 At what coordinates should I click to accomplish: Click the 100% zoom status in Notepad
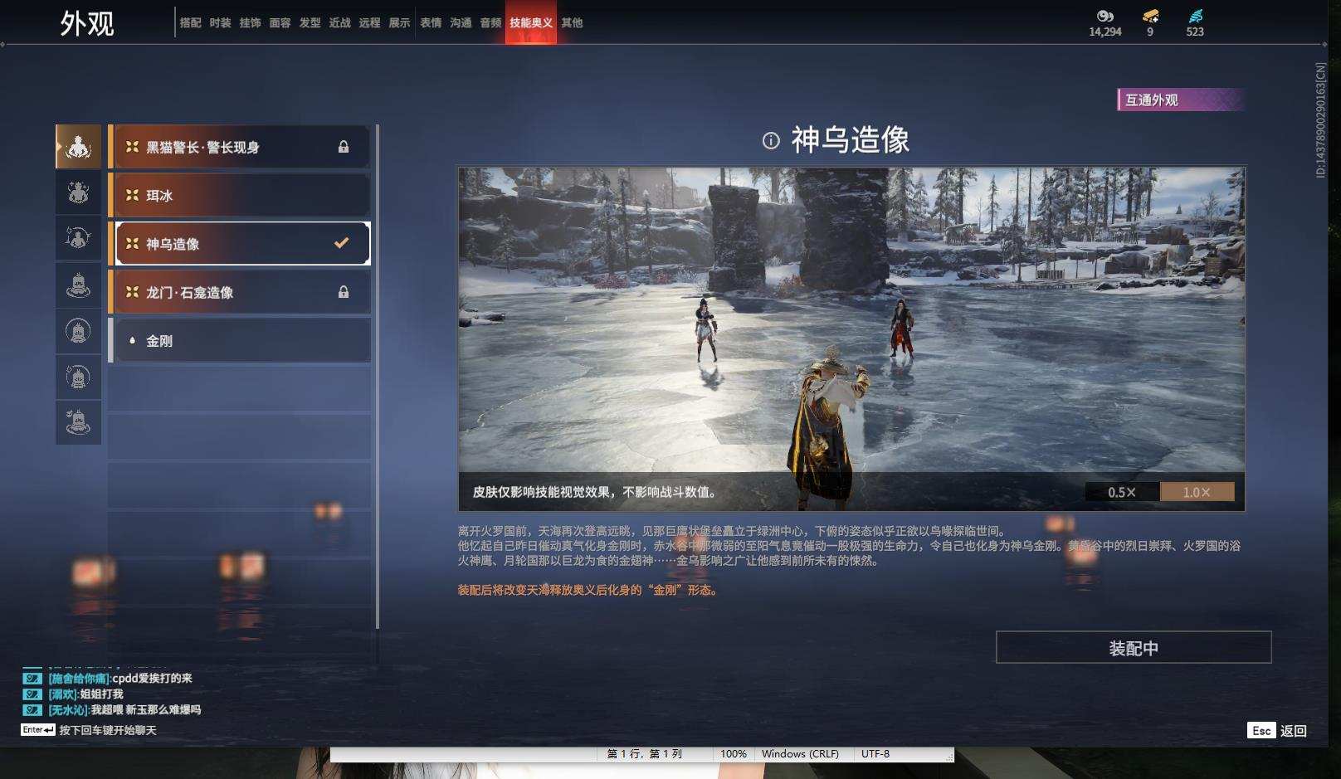(733, 754)
